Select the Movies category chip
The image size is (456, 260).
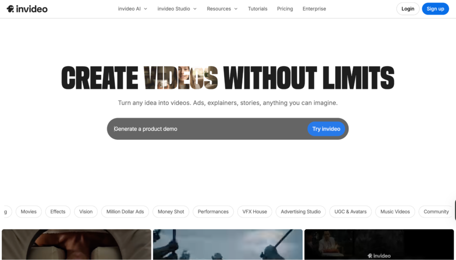(29, 212)
